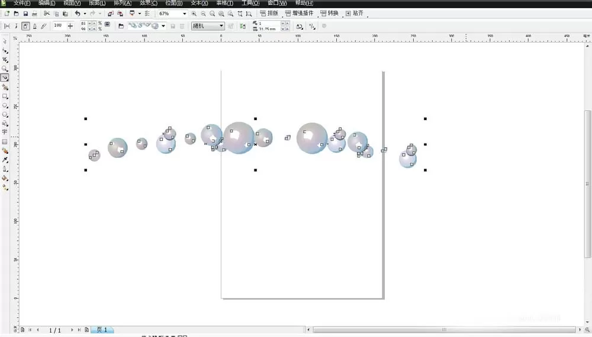Open the spray order 随机 dropdown

coord(221,26)
